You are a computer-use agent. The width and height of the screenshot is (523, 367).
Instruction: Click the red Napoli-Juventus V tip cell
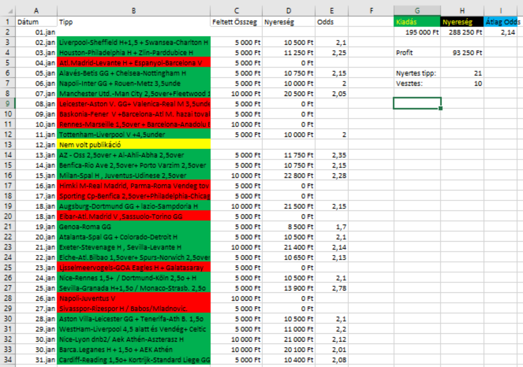click(x=134, y=298)
